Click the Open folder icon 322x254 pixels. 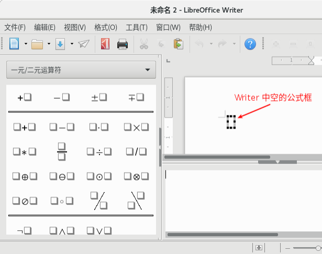click(37, 44)
